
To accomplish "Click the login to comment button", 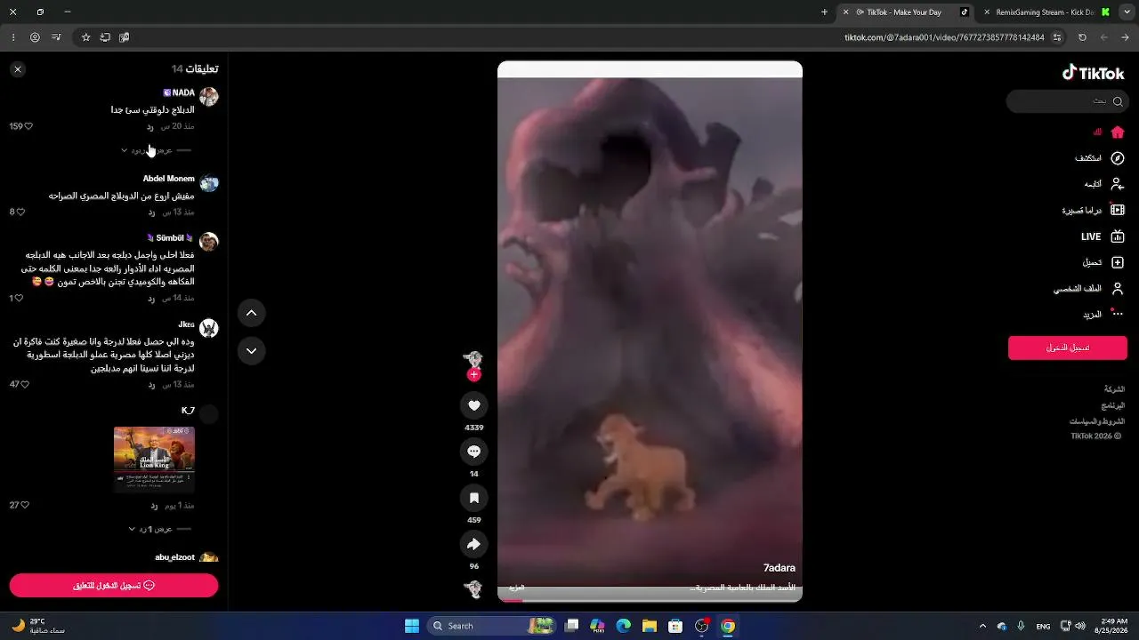I will [114, 586].
